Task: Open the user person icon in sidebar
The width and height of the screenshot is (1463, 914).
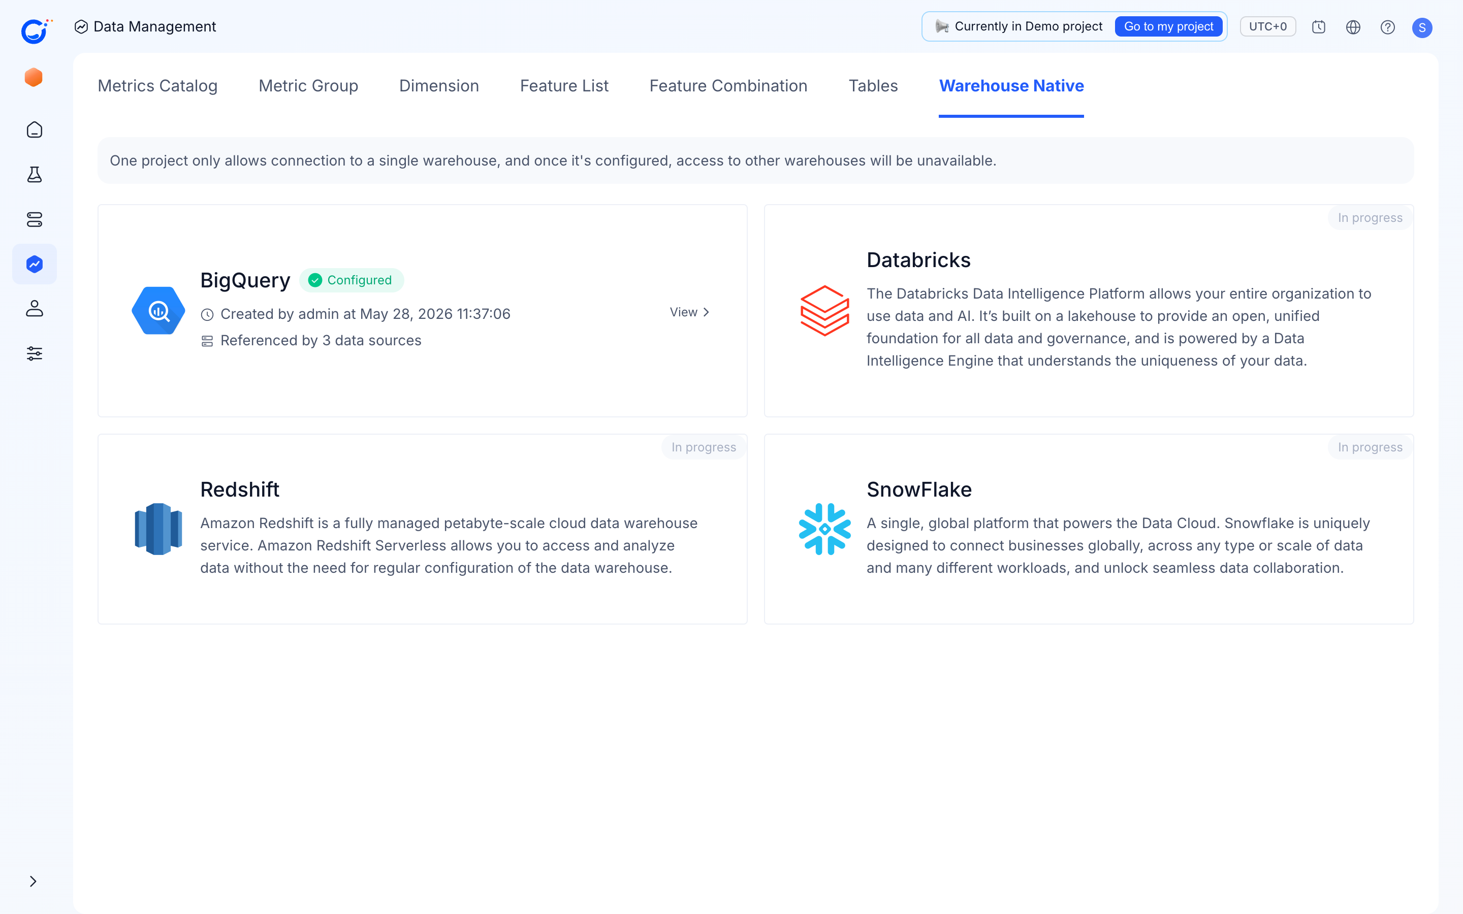Action: [x=35, y=309]
